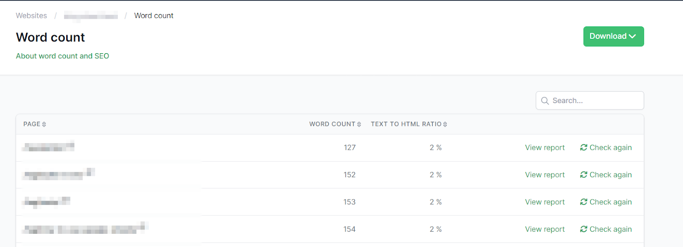Open the blurred website name breadcrumb
This screenshot has width=683, height=247.
tap(91, 16)
